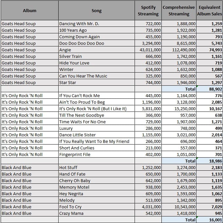Select the 'Hide Your Love' cell

[x=97, y=63]
